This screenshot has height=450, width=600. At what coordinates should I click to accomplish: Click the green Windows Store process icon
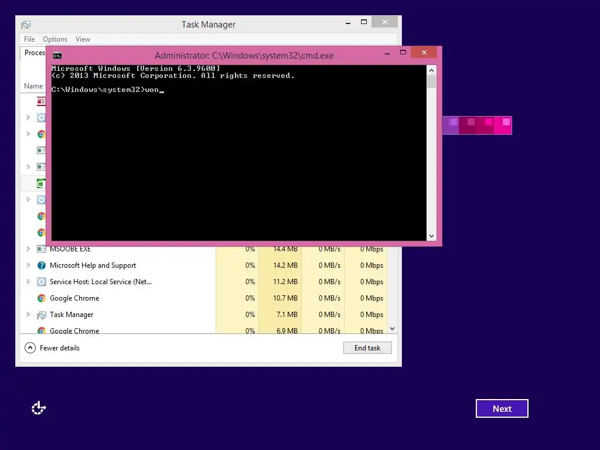tap(42, 183)
